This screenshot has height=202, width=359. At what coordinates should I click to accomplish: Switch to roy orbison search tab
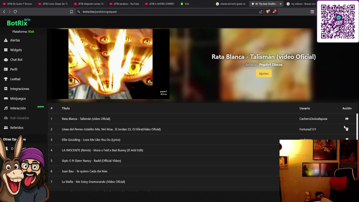301,4
